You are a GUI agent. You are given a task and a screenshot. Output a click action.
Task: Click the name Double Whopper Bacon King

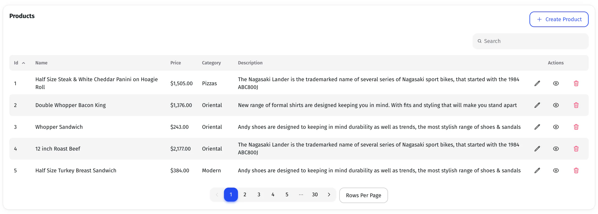click(x=70, y=105)
